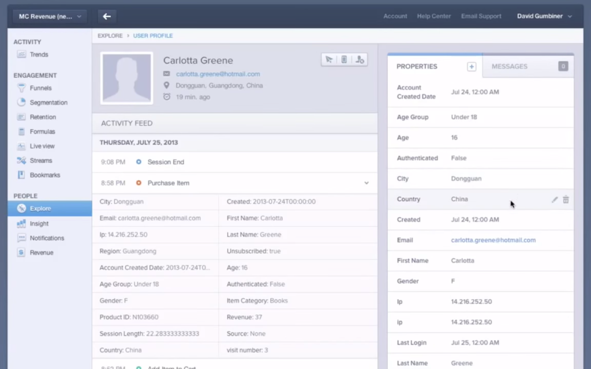Click email link in Properties panel

(x=493, y=240)
